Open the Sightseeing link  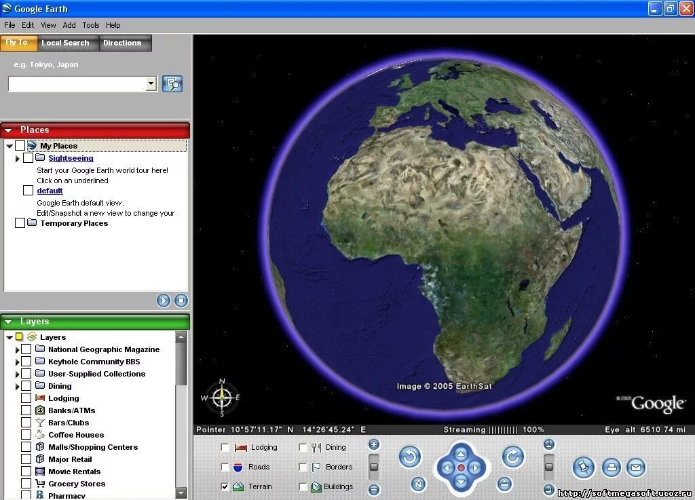tap(71, 158)
